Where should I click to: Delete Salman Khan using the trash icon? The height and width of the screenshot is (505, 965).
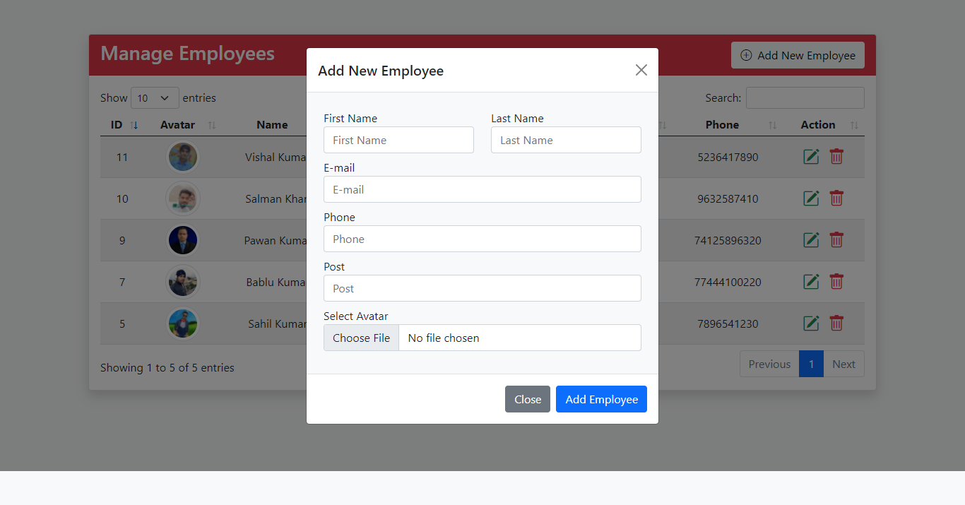click(x=836, y=198)
